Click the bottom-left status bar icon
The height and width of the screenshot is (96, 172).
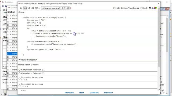(2, 94)
